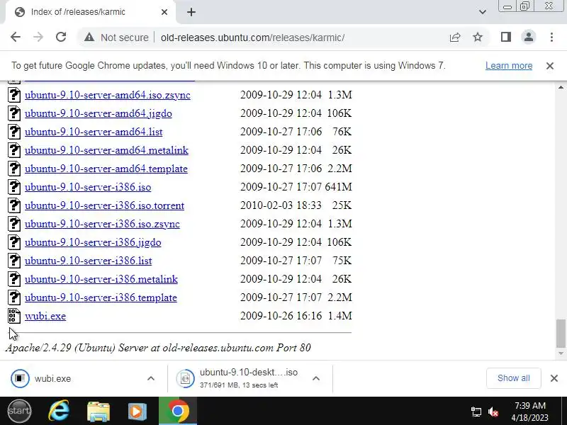Click the 641M size of server-i386.iso
This screenshot has width=567, height=425.
pos(338,187)
